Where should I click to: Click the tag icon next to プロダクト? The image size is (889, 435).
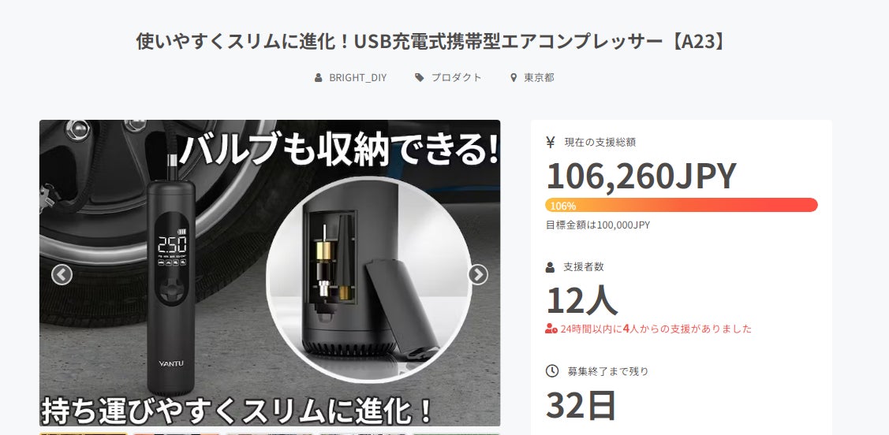[x=419, y=77]
